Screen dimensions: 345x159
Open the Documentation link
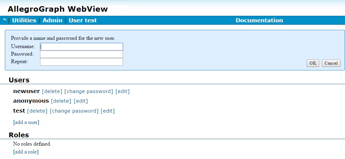click(259, 20)
